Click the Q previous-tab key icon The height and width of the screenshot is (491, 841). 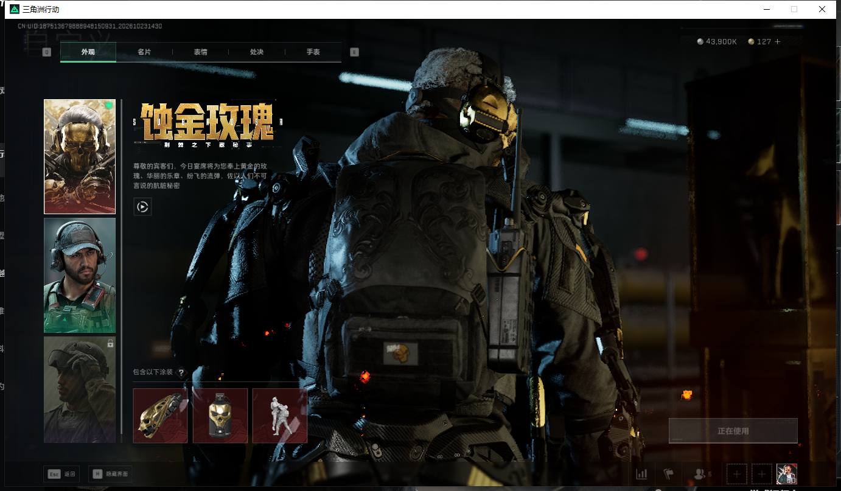47,52
